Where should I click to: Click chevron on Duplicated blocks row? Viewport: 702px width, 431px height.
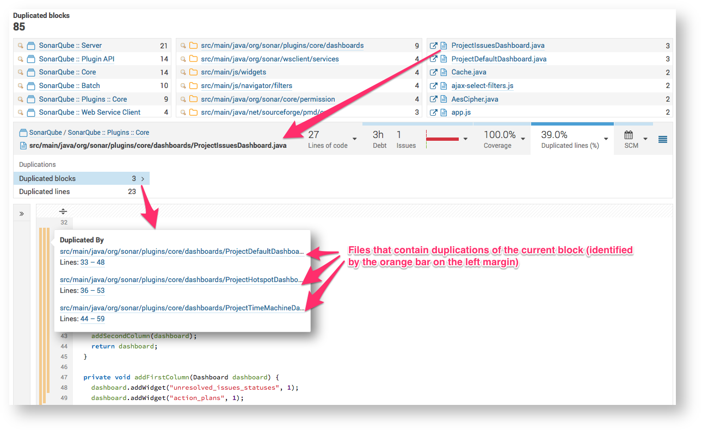[143, 179]
